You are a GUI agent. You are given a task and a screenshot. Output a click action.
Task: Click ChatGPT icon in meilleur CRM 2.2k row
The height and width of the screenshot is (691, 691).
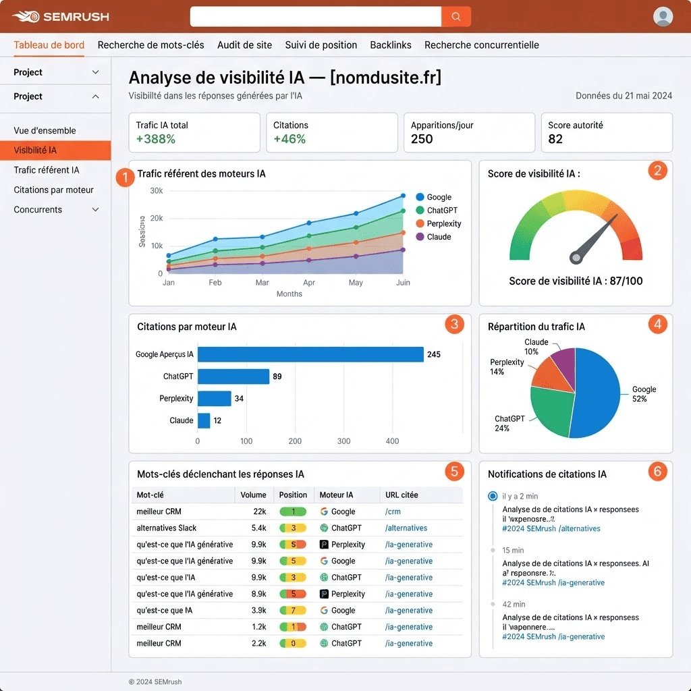tap(324, 643)
